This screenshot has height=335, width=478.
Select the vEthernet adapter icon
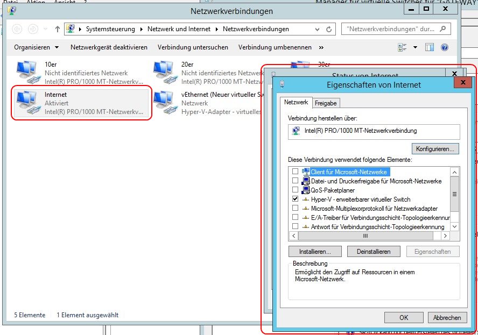pos(166,103)
